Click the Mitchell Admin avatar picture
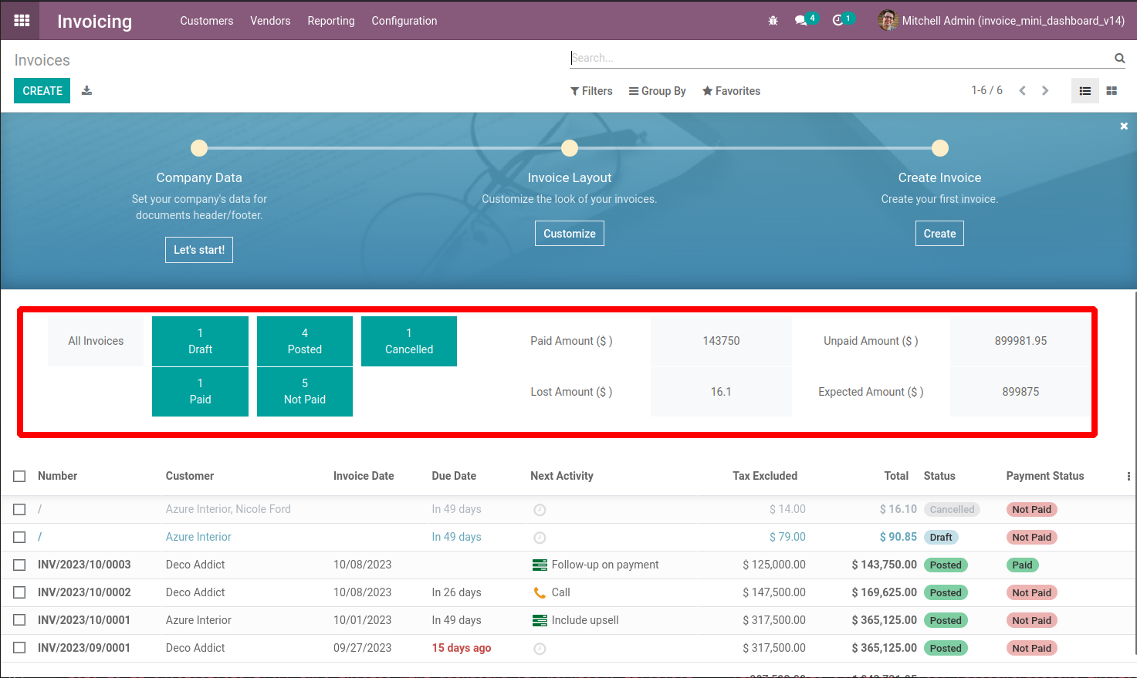The height and width of the screenshot is (678, 1137). point(888,21)
